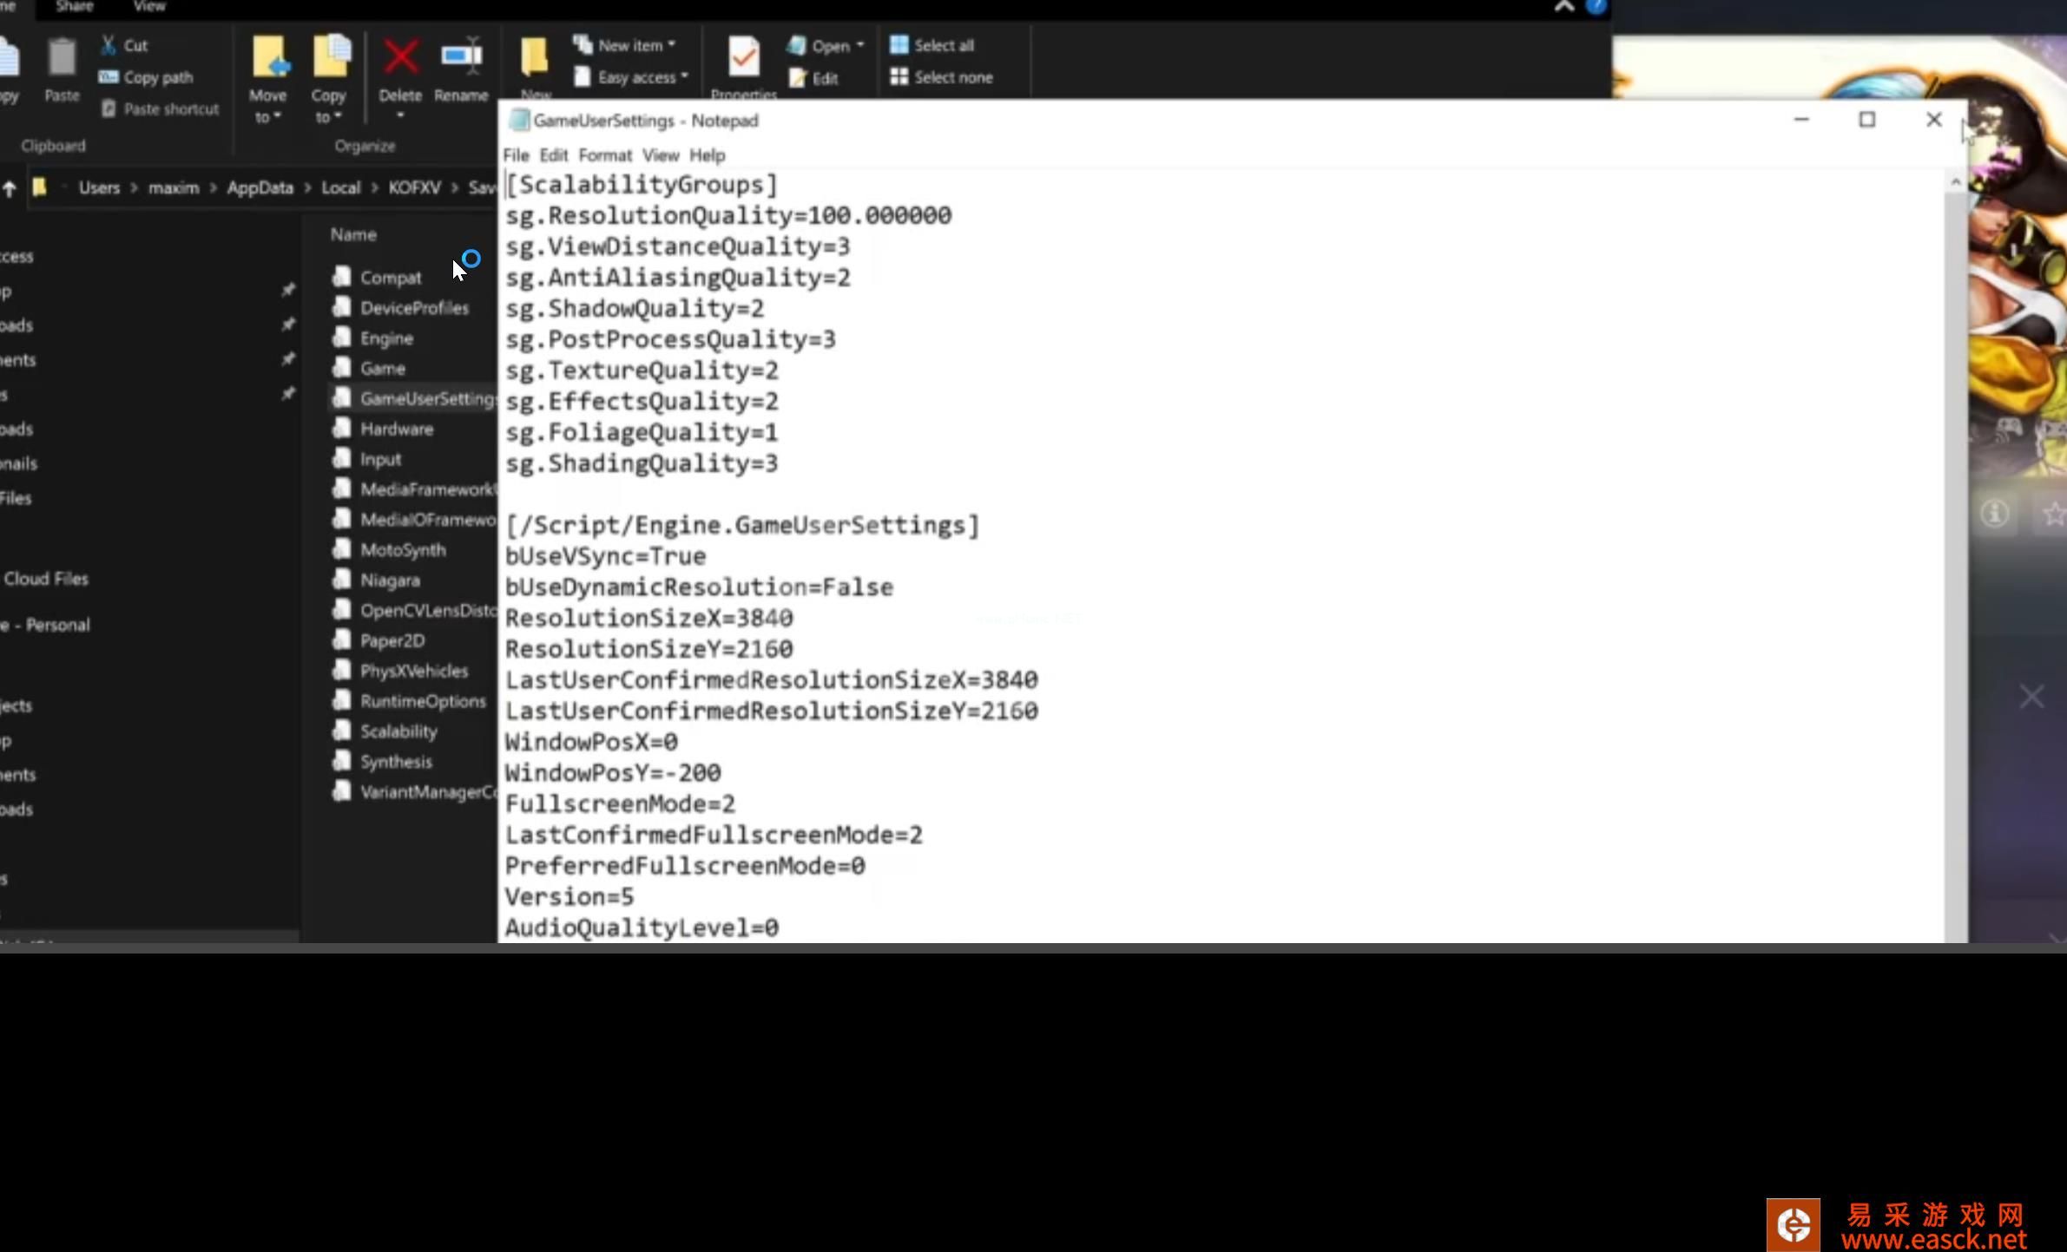The image size is (2067, 1252).
Task: Click Select none in ribbon
Action: pos(942,77)
